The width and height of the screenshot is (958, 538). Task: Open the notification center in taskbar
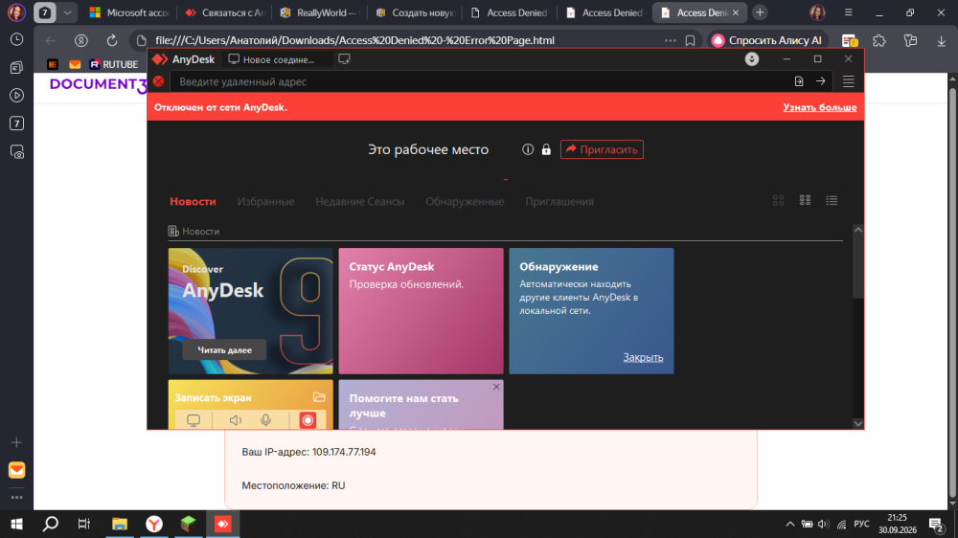(x=936, y=524)
